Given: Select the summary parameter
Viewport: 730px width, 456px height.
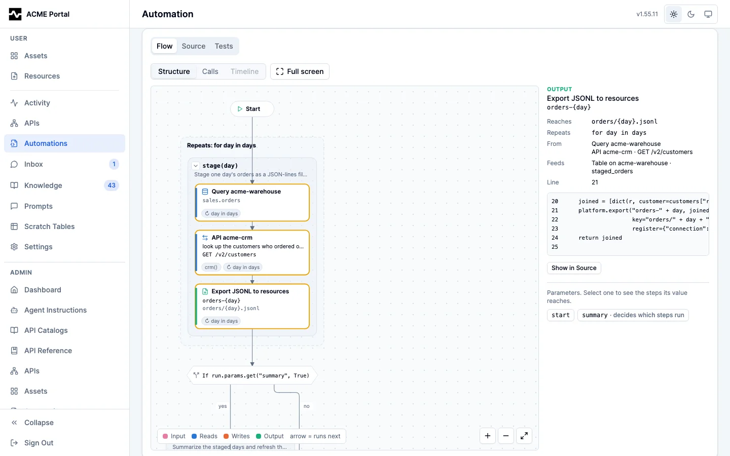Looking at the screenshot, I should coord(633,315).
